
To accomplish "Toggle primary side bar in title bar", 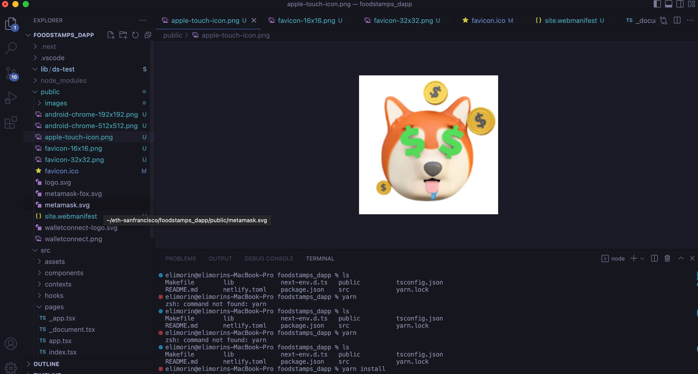I will click(657, 4).
